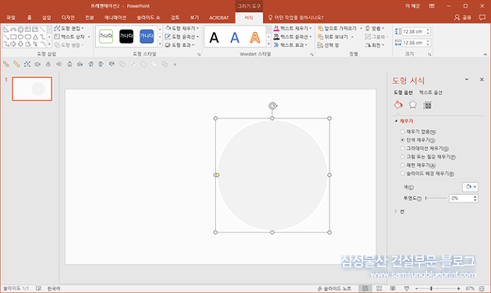The image size is (491, 293).
Task: Select 그라데이션 채우기 gradient fill option
Action: pos(402,148)
